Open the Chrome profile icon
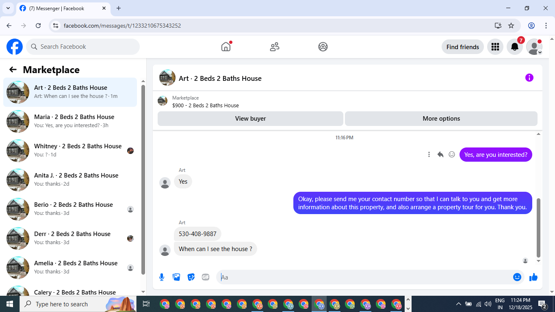The height and width of the screenshot is (312, 555). (x=531, y=26)
